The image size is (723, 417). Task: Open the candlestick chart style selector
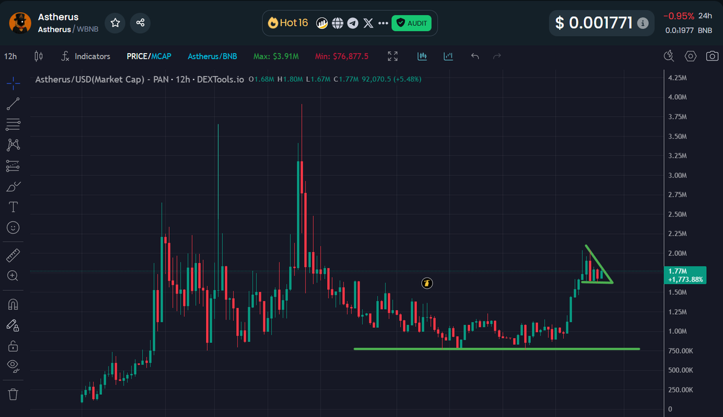coord(39,56)
